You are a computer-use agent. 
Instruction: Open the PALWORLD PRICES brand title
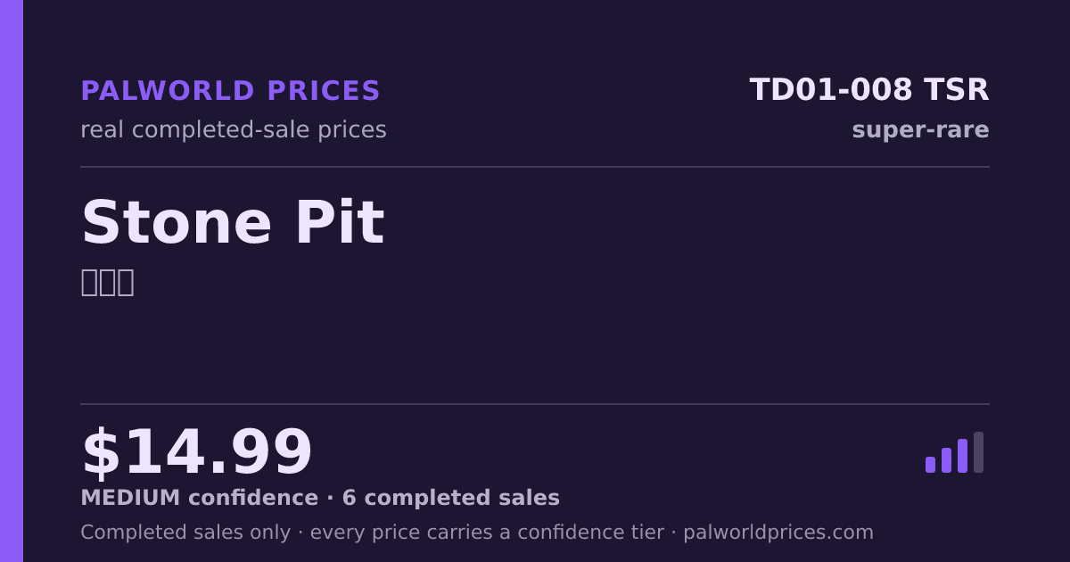(230, 91)
